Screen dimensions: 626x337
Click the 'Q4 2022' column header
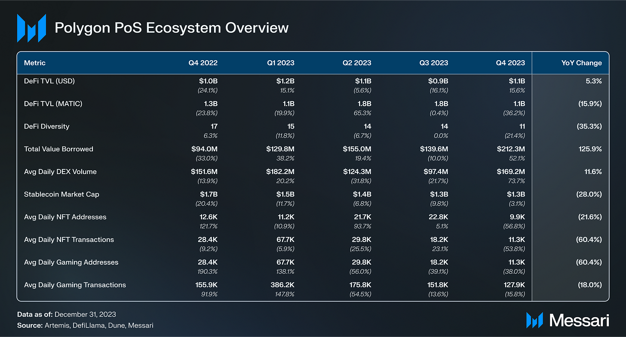tap(203, 63)
